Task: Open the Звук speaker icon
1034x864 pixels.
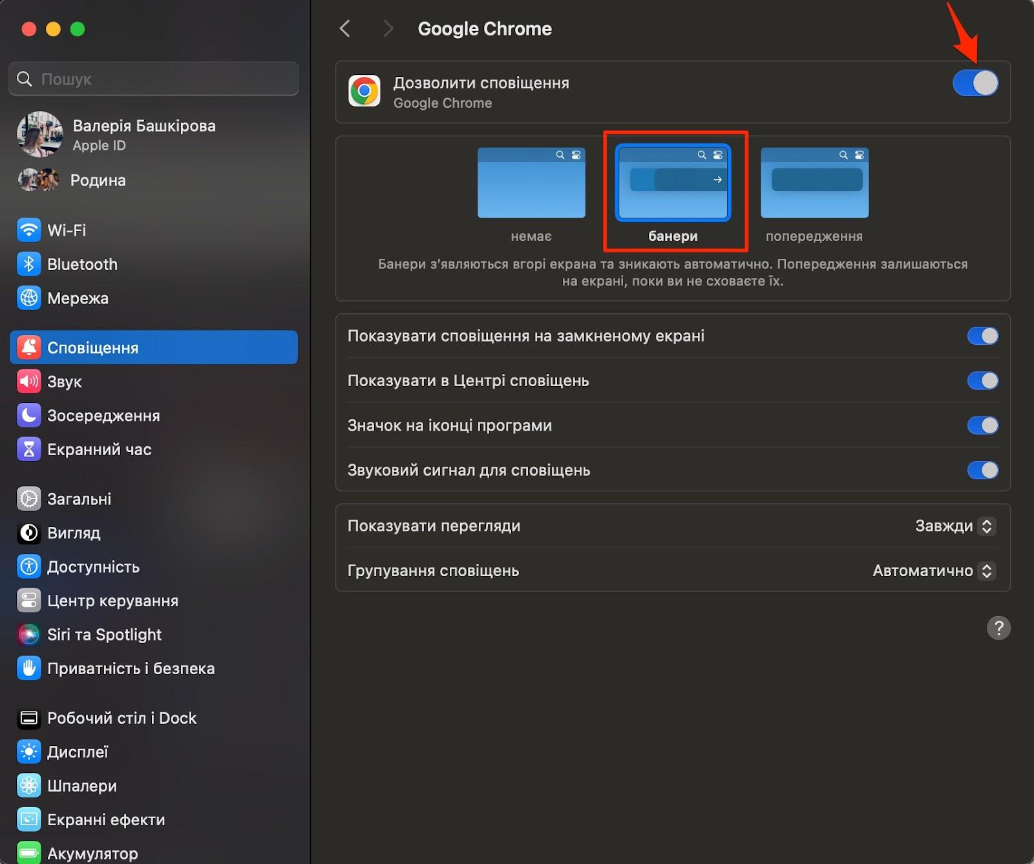Action: coord(28,382)
